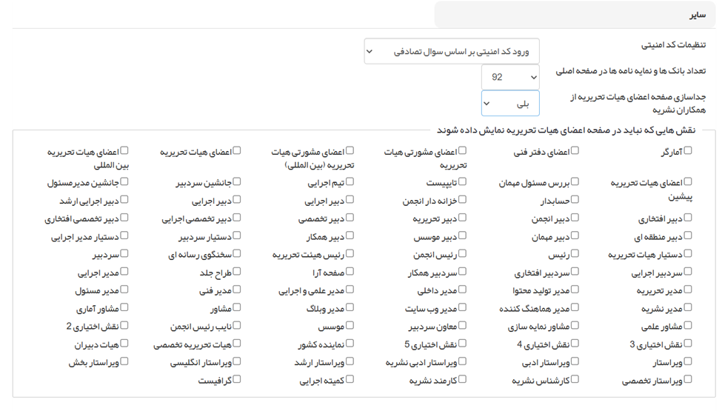The height and width of the screenshot is (411, 722).
Task: Enable the تایپیست role checkbox
Action: pos(463,181)
